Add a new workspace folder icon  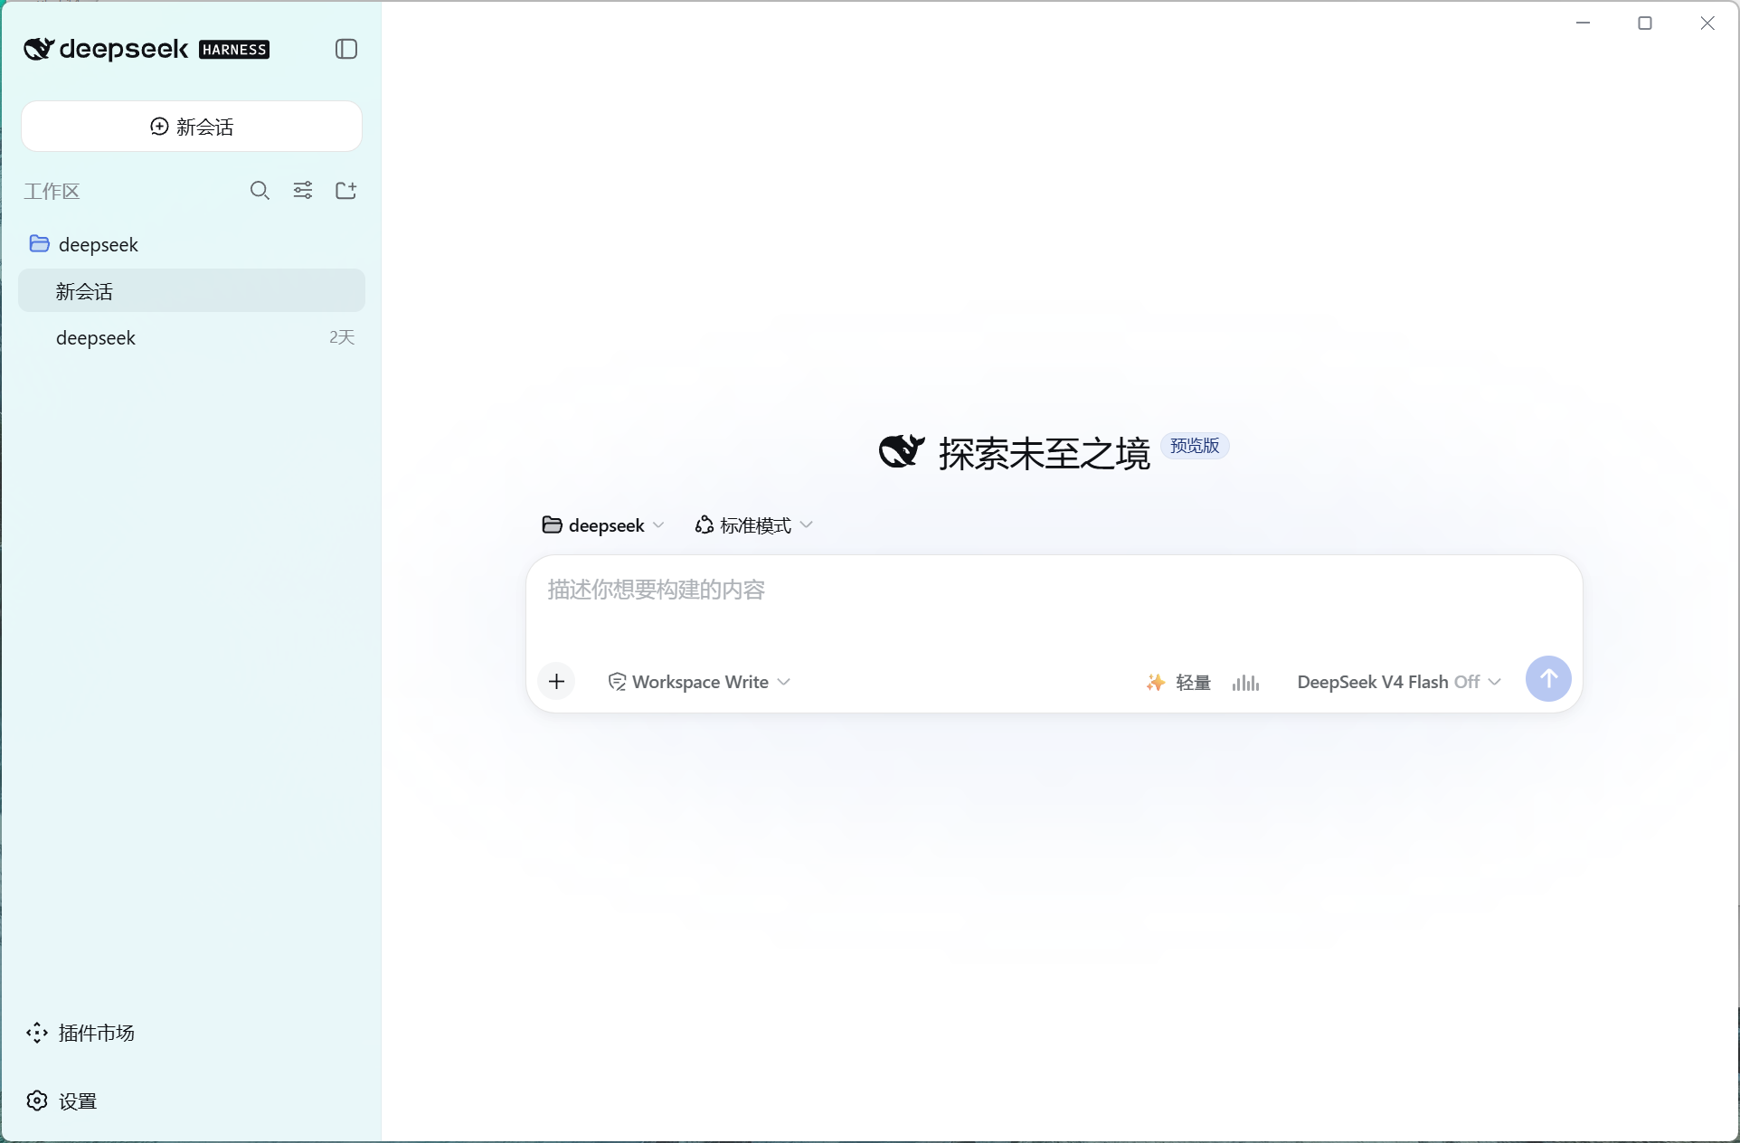(346, 191)
